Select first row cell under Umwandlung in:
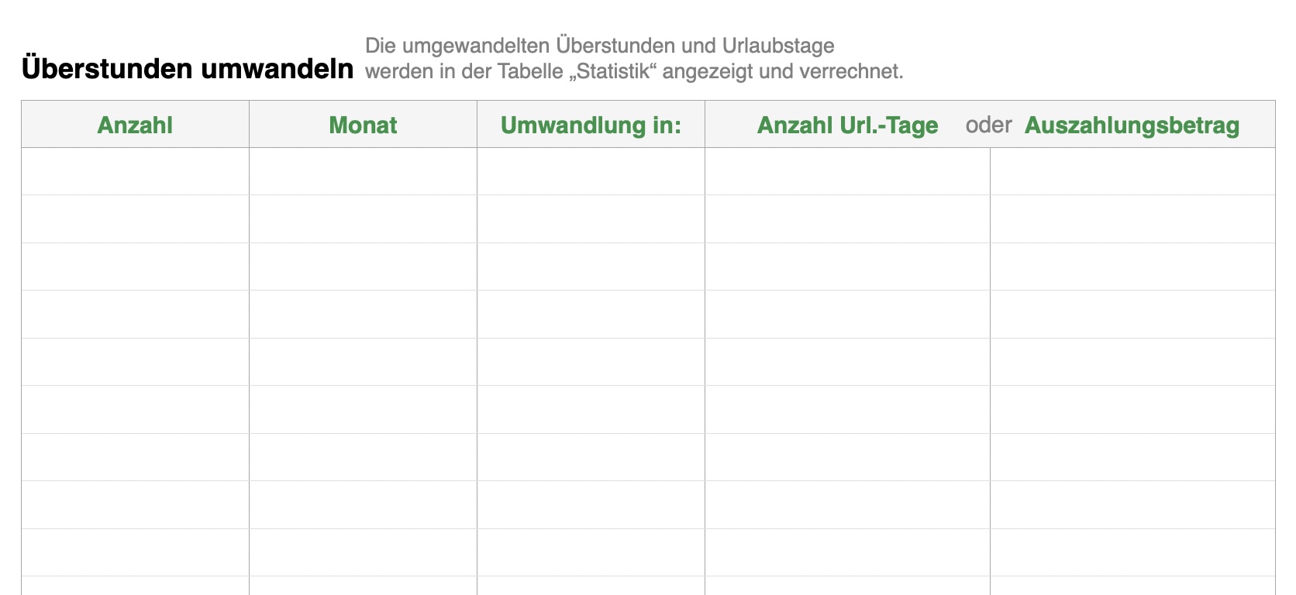Image resolution: width=1296 pixels, height=595 pixels. click(x=591, y=171)
